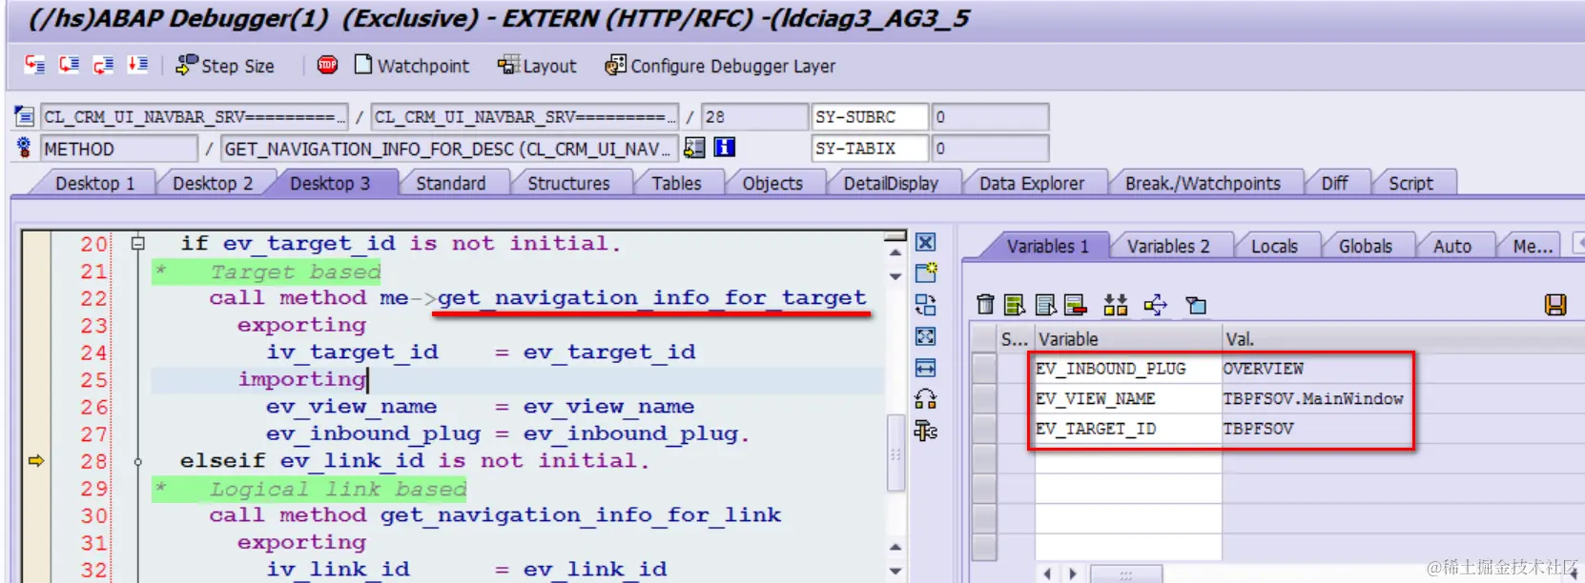
Task: Select the EV_VIEW_NAME variable cell
Action: pos(1128,399)
